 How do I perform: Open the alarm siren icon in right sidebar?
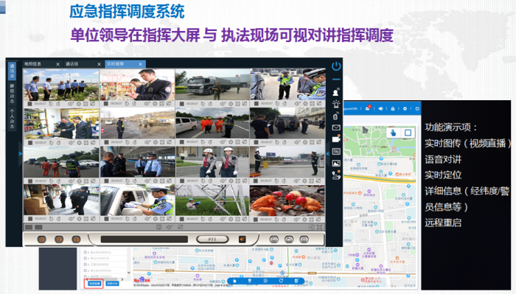336,104
